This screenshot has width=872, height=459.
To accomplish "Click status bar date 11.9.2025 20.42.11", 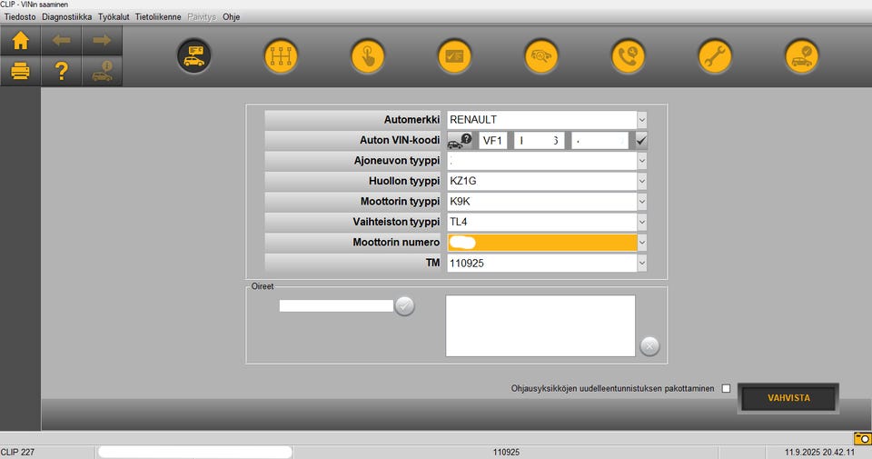I will point(819,452).
